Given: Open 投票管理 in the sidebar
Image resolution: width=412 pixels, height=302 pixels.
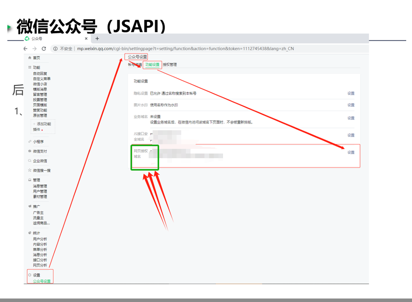Looking at the screenshot, I should 40,100.
